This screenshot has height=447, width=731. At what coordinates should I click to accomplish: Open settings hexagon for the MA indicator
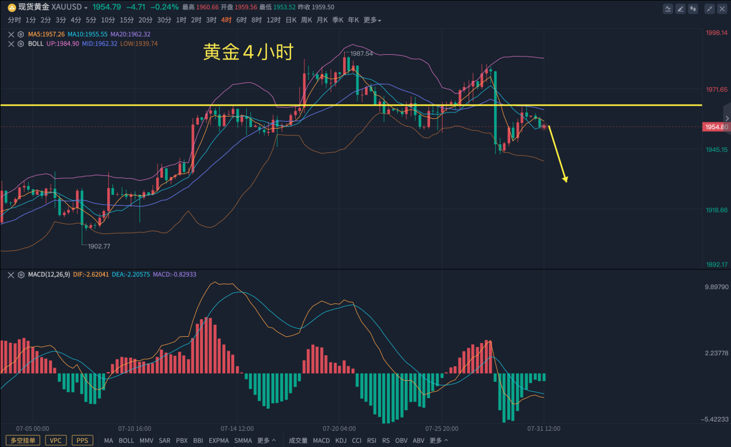pos(21,34)
